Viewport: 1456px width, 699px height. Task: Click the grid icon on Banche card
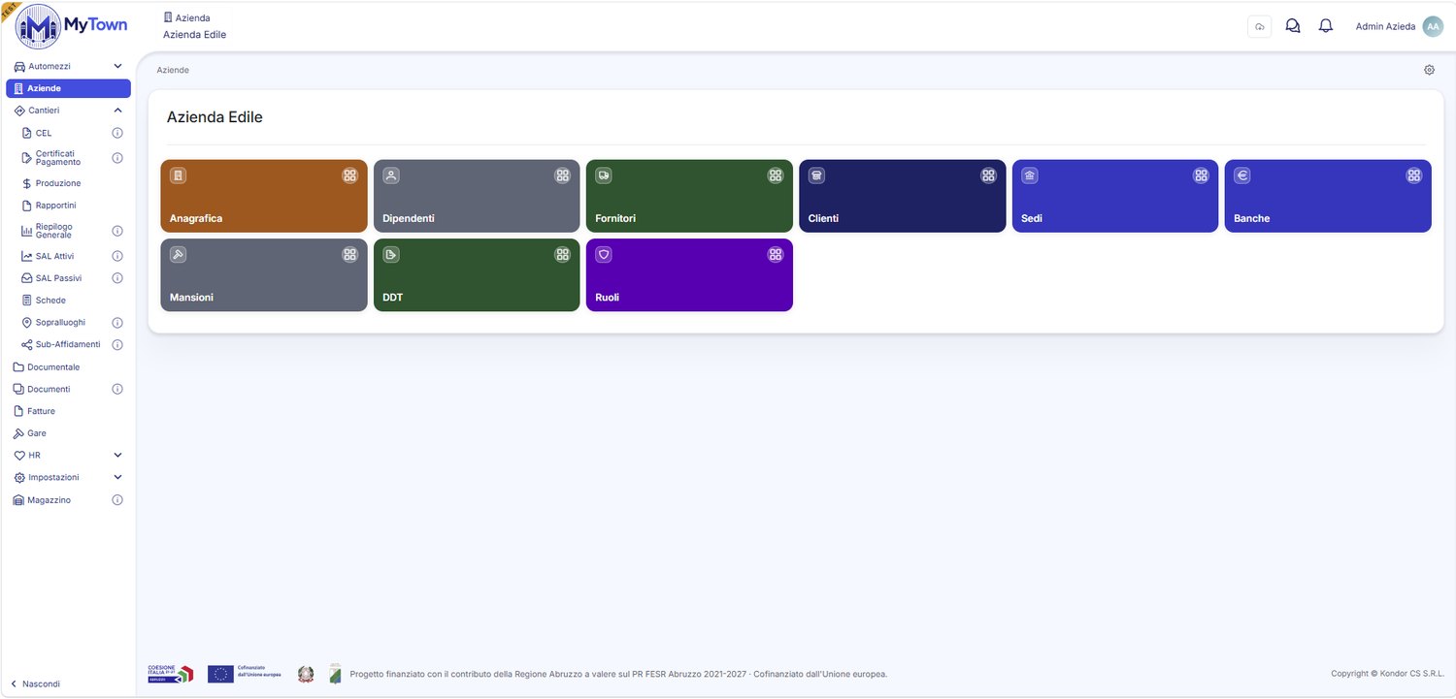coord(1414,175)
